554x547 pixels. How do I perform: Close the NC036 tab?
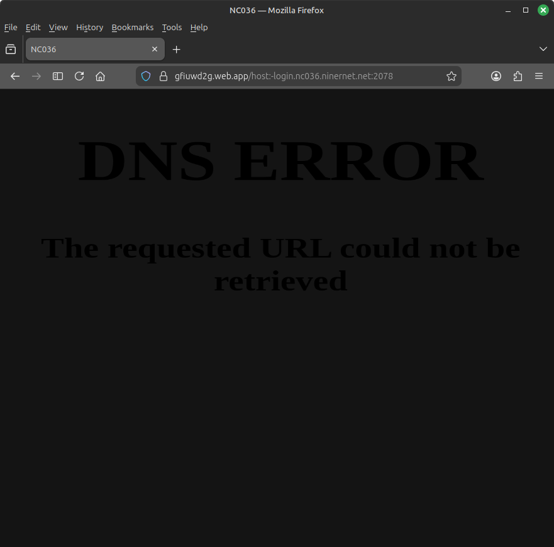[155, 49]
